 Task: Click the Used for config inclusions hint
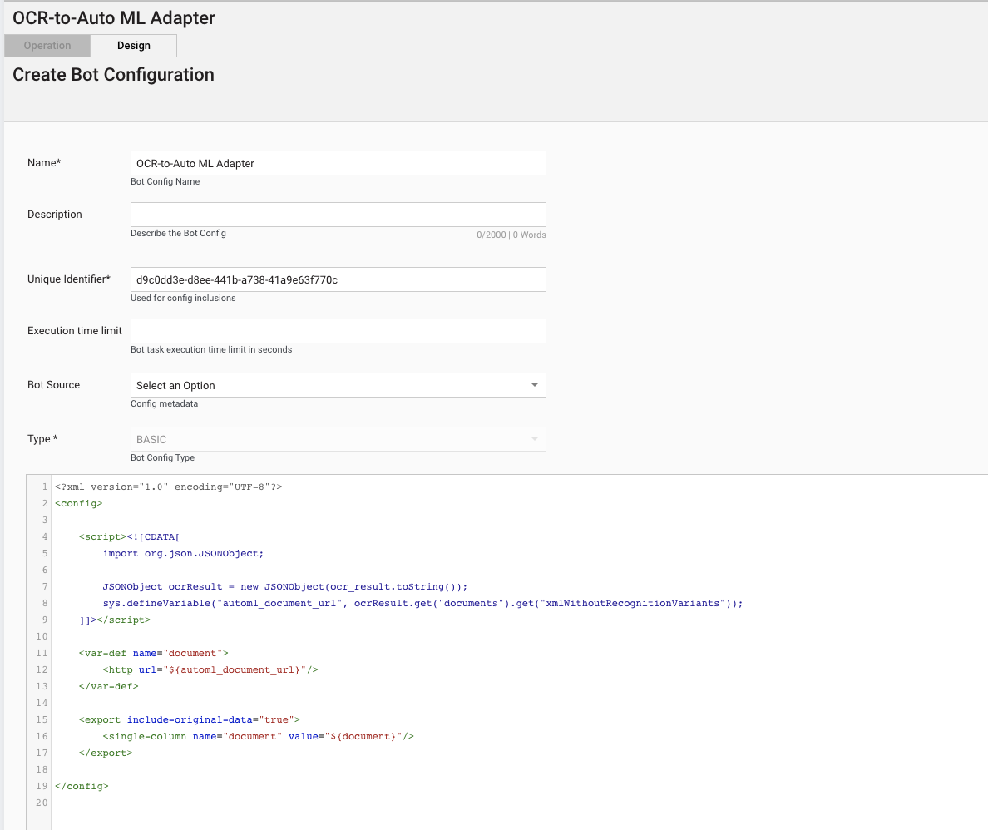coord(183,298)
